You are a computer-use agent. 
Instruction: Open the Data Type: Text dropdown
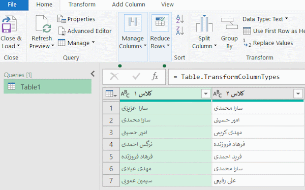coord(265,19)
